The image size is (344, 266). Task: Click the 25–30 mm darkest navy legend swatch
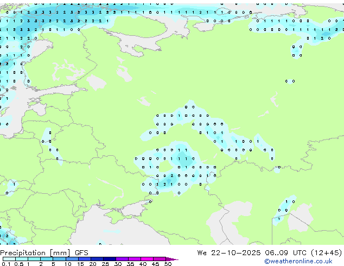point(110,259)
